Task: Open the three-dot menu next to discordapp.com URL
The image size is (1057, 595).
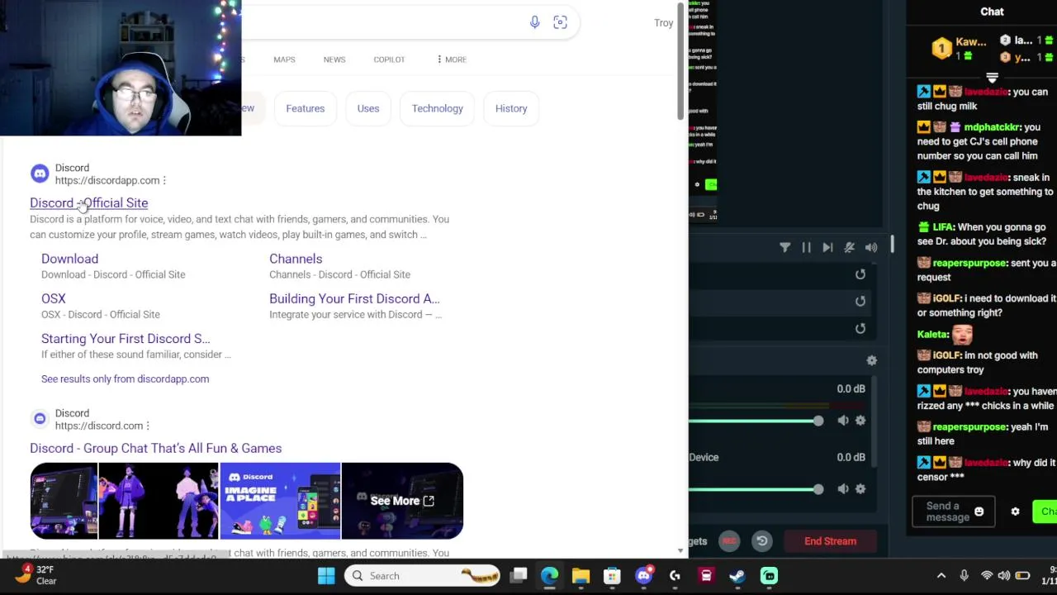Action: pos(164,180)
